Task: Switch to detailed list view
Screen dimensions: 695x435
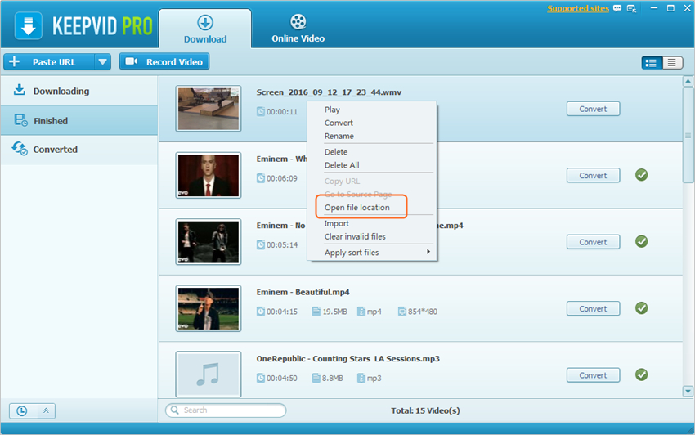Action: click(x=652, y=63)
